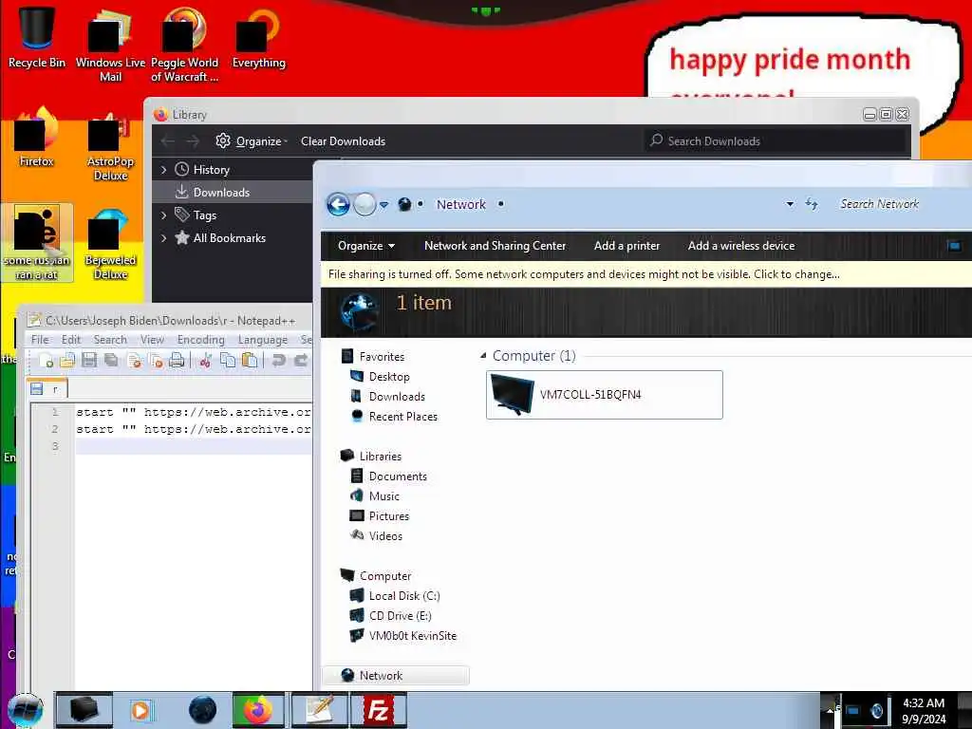
Task: Open Network and Sharing Center
Action: tap(495, 246)
